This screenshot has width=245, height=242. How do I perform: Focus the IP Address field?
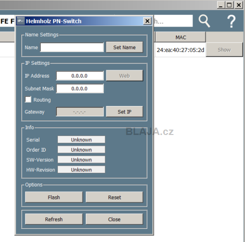pyautogui.click(x=80, y=76)
